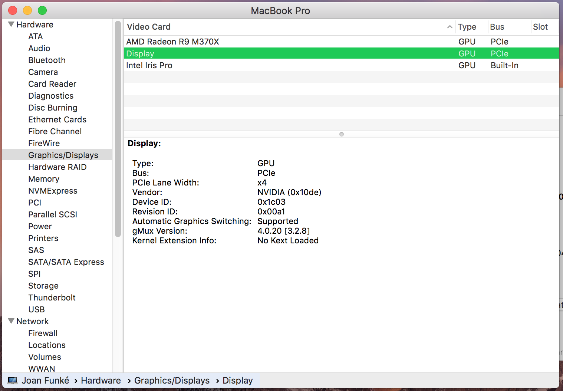The height and width of the screenshot is (391, 563).
Task: Click the pane splitter handle dot
Action: pyautogui.click(x=342, y=134)
